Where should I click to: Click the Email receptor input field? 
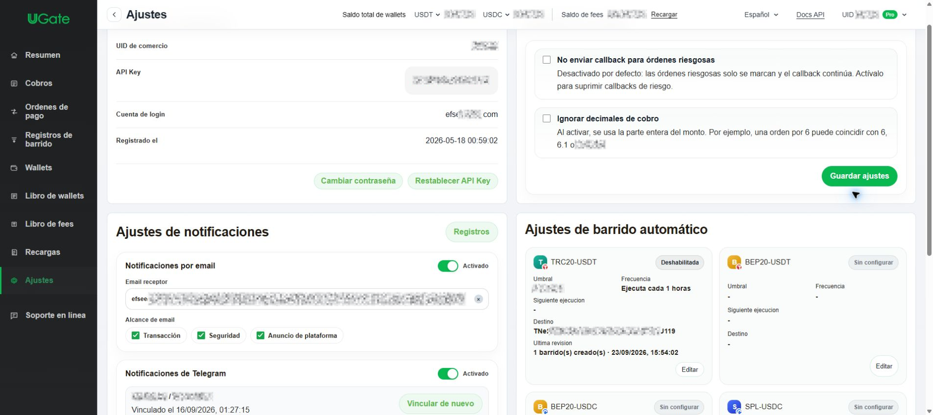pyautogui.click(x=307, y=299)
